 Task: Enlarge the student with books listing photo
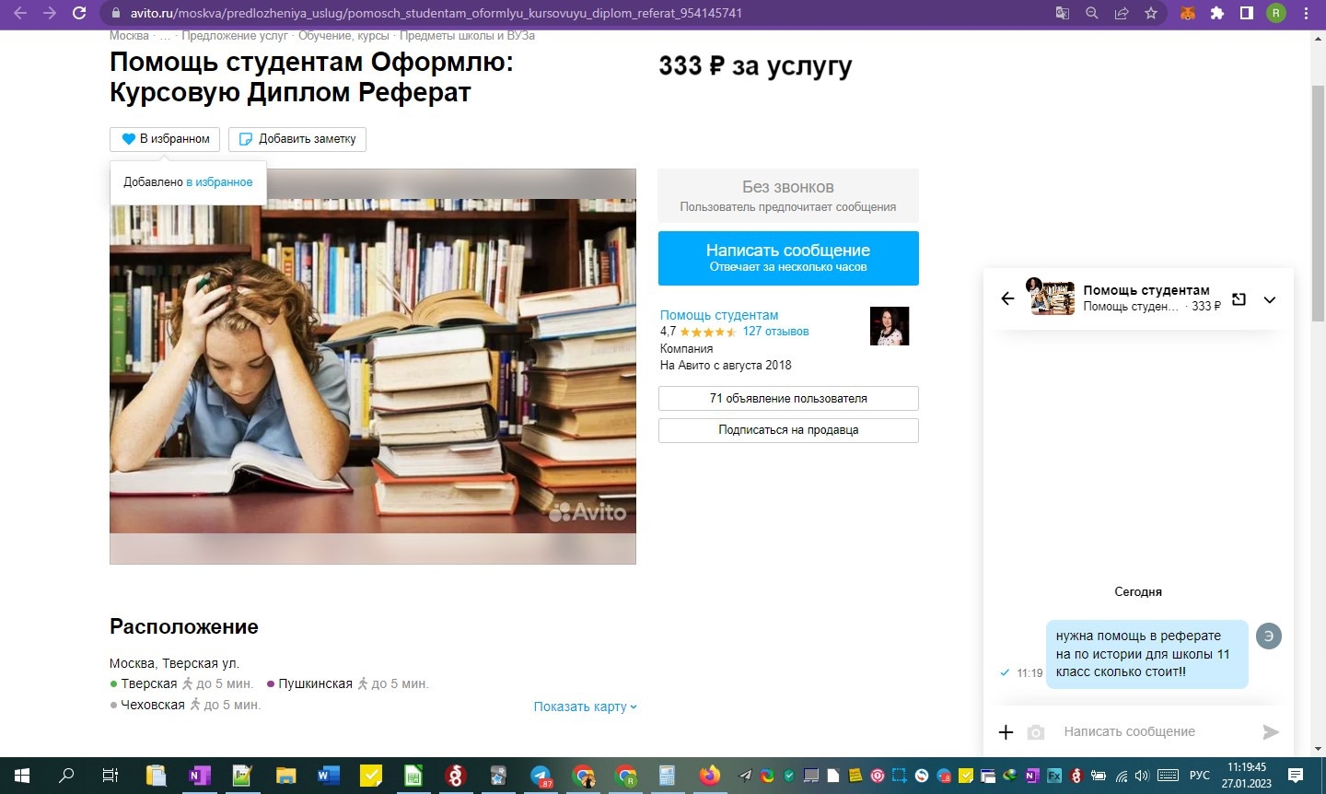tap(373, 367)
